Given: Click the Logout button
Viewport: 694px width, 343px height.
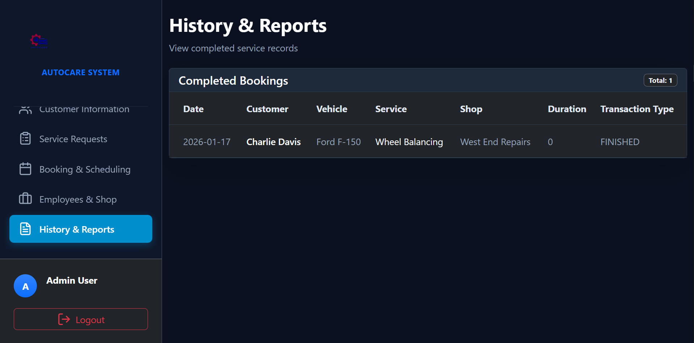Looking at the screenshot, I should click(81, 319).
